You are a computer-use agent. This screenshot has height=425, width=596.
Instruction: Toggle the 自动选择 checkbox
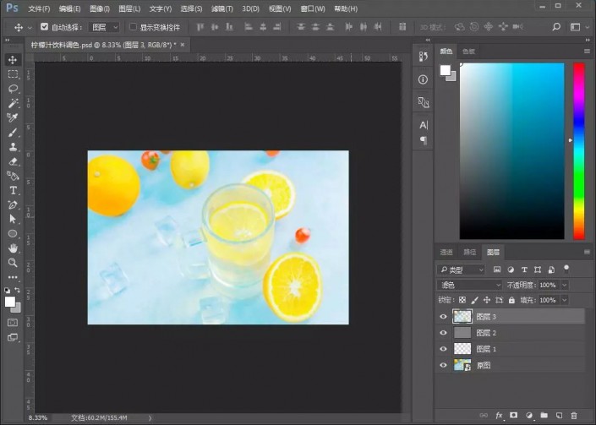45,26
